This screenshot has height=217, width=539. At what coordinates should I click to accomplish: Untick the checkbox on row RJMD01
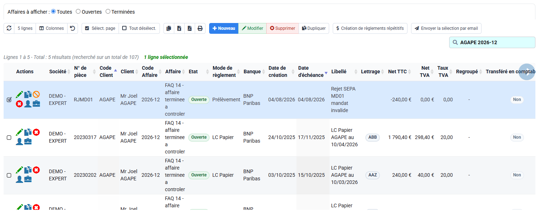(9, 100)
